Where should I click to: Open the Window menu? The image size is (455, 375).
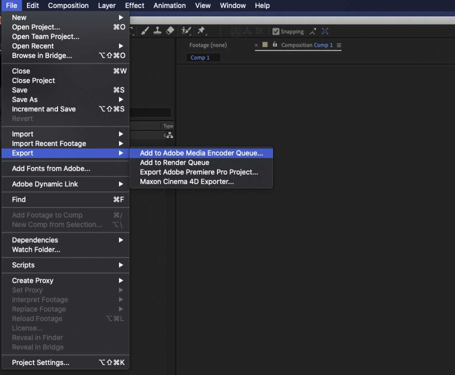pos(233,5)
